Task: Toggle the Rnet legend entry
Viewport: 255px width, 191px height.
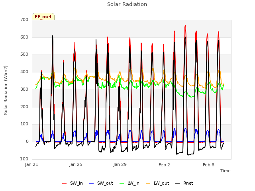Action: (184, 183)
